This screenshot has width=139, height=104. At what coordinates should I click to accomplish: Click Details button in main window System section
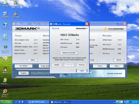93,60
